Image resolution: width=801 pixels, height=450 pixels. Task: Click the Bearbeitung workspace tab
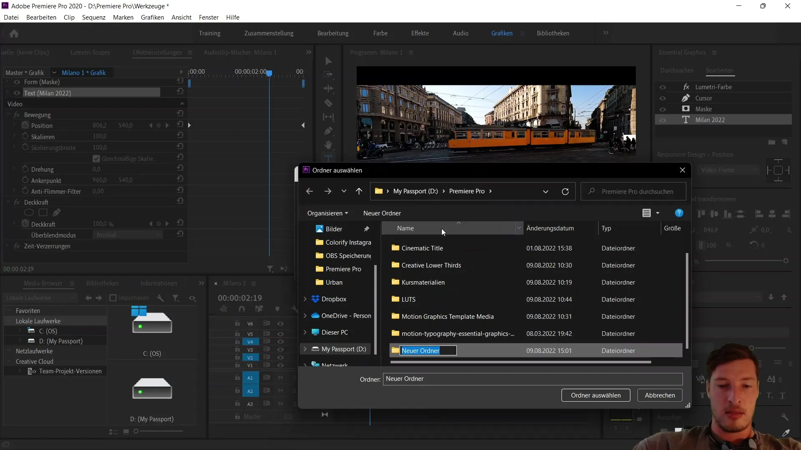coord(333,33)
